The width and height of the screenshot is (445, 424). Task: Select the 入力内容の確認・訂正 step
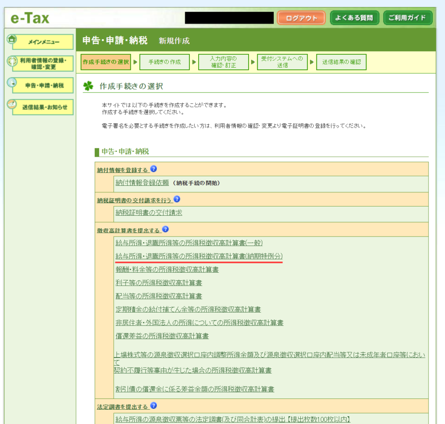224,62
